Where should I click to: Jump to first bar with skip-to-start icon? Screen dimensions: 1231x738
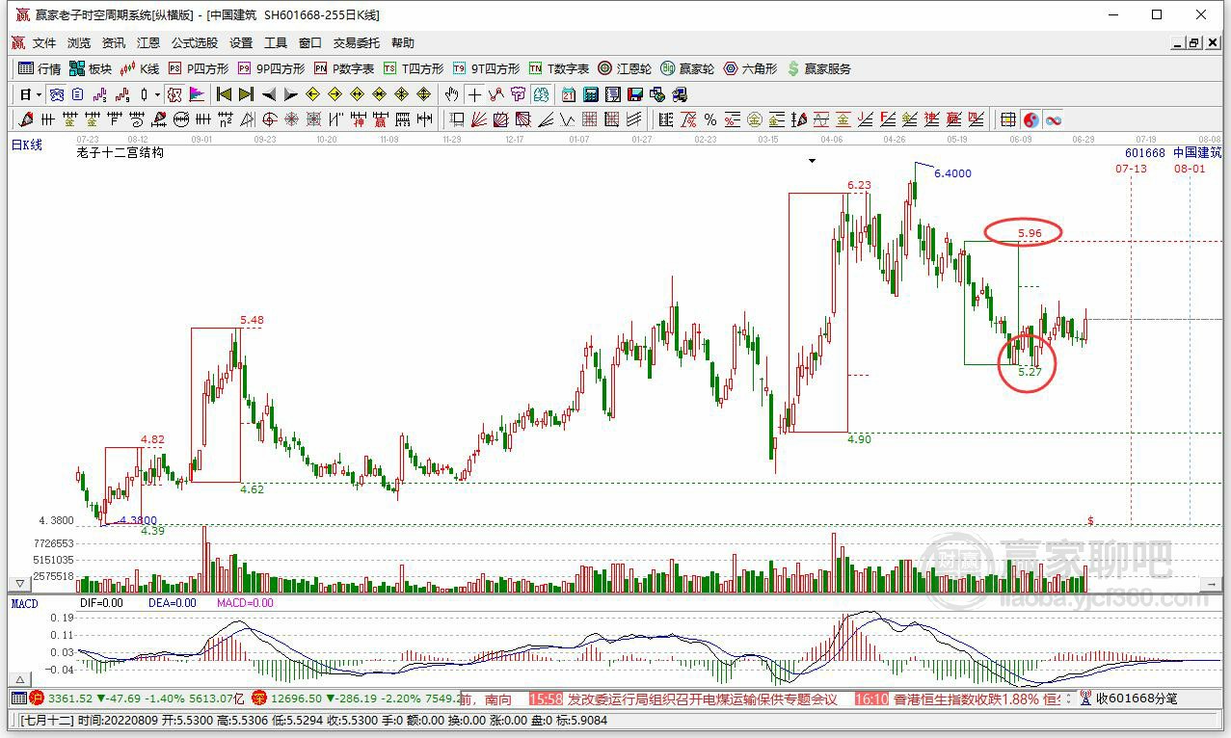[223, 94]
